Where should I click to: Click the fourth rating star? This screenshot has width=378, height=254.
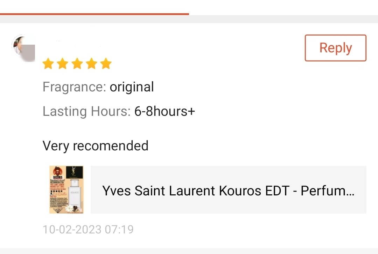(91, 64)
